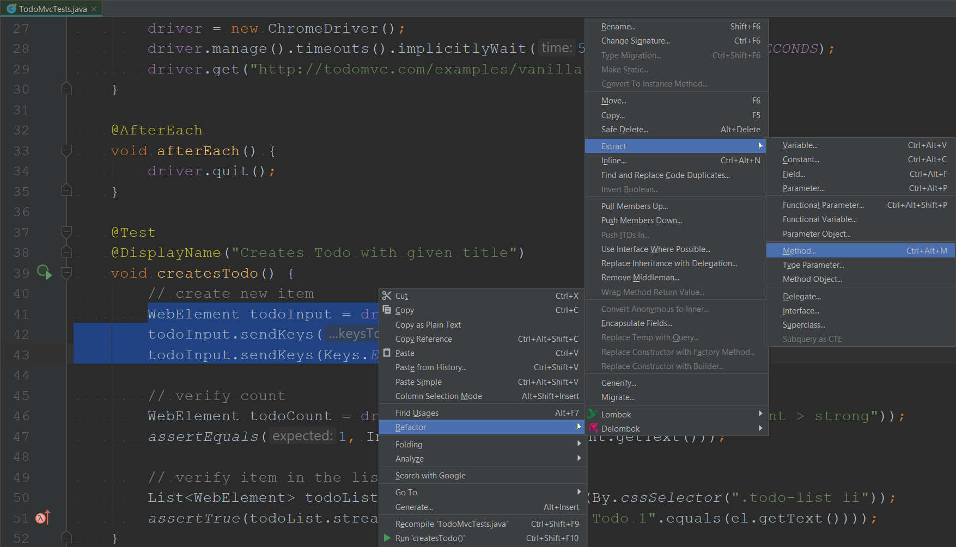Close the TodoMvcTests.java editor tab
Viewport: 956px width, 547px height.
coord(94,9)
